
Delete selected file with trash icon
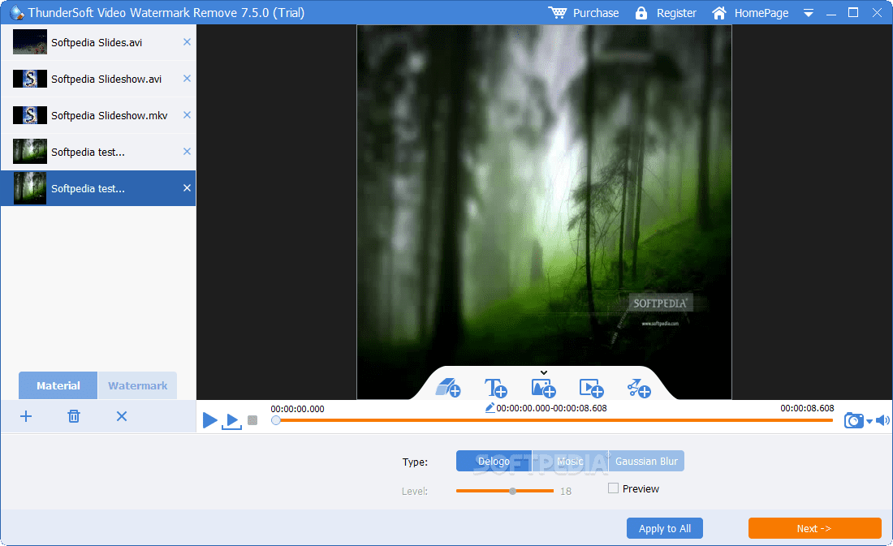pyautogui.click(x=74, y=416)
